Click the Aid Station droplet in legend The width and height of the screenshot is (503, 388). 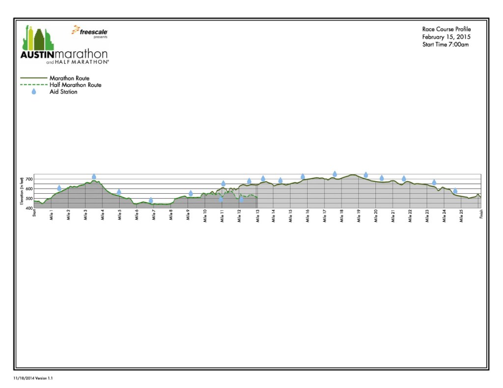(34, 92)
